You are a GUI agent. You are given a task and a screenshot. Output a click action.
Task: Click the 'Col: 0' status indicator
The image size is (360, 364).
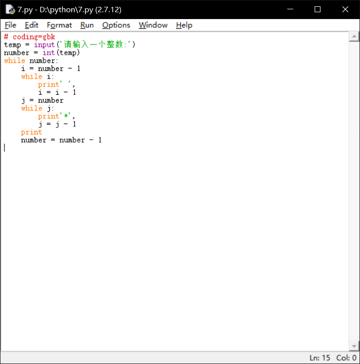pyautogui.click(x=346, y=358)
